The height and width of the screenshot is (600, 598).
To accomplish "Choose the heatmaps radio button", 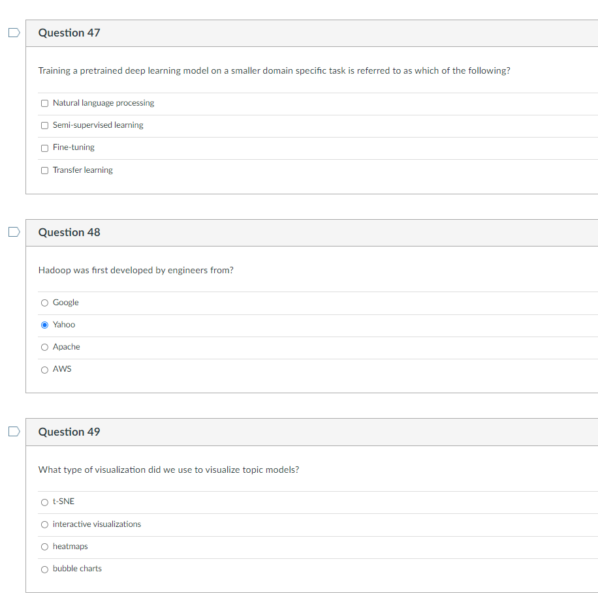I will click(44, 547).
